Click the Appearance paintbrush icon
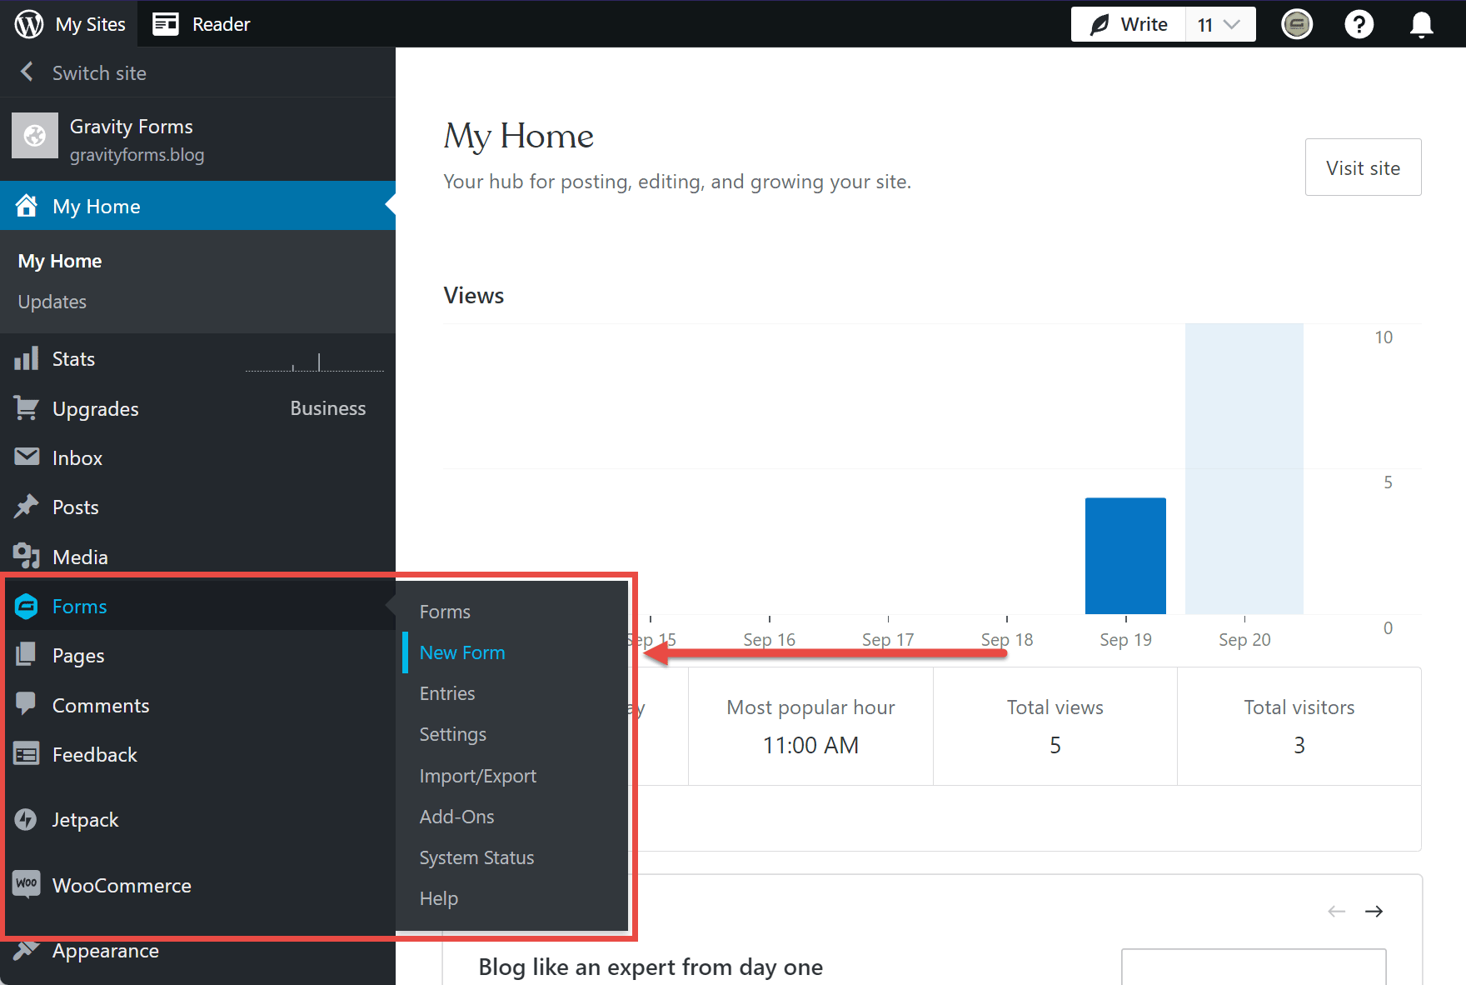The image size is (1466, 985). point(27,949)
